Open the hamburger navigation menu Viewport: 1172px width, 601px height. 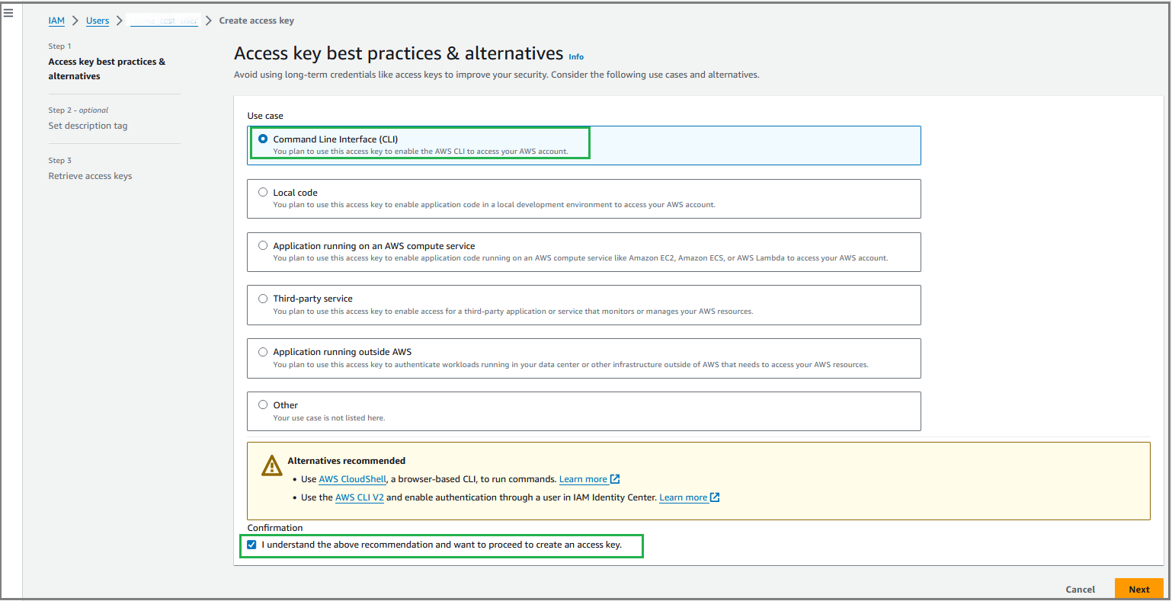pos(8,13)
